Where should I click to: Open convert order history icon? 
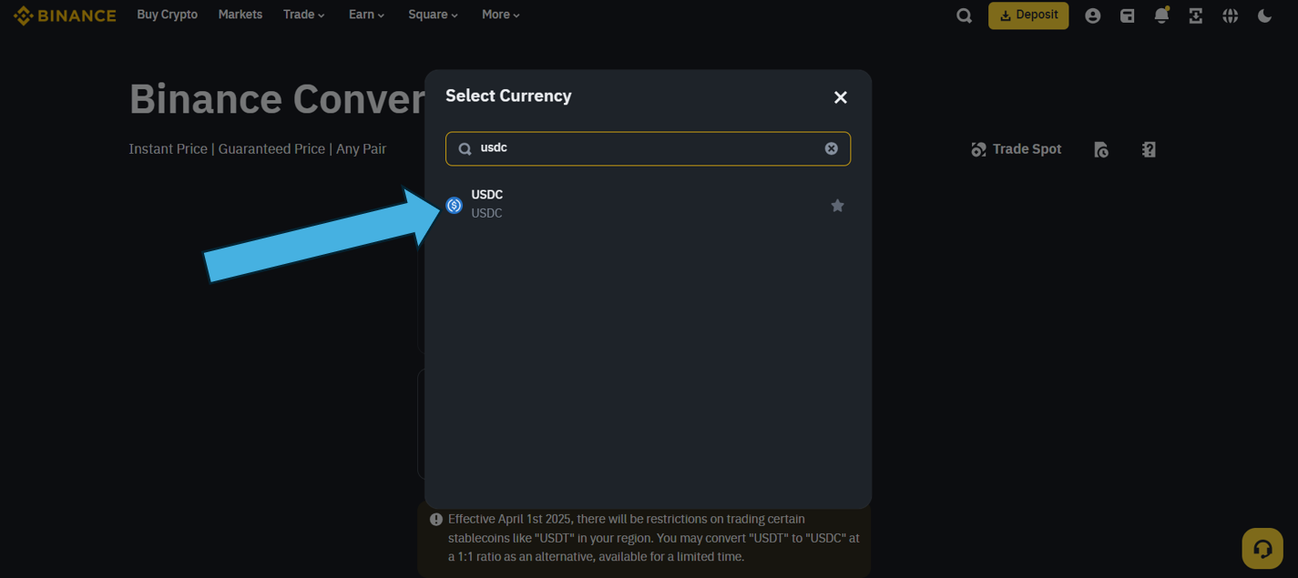point(1101,149)
